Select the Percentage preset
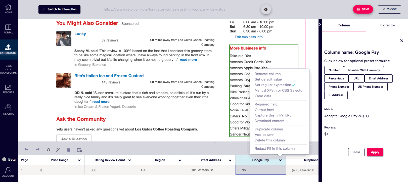Image resolution: width=408 pixels, height=182 pixels. tap(336, 78)
